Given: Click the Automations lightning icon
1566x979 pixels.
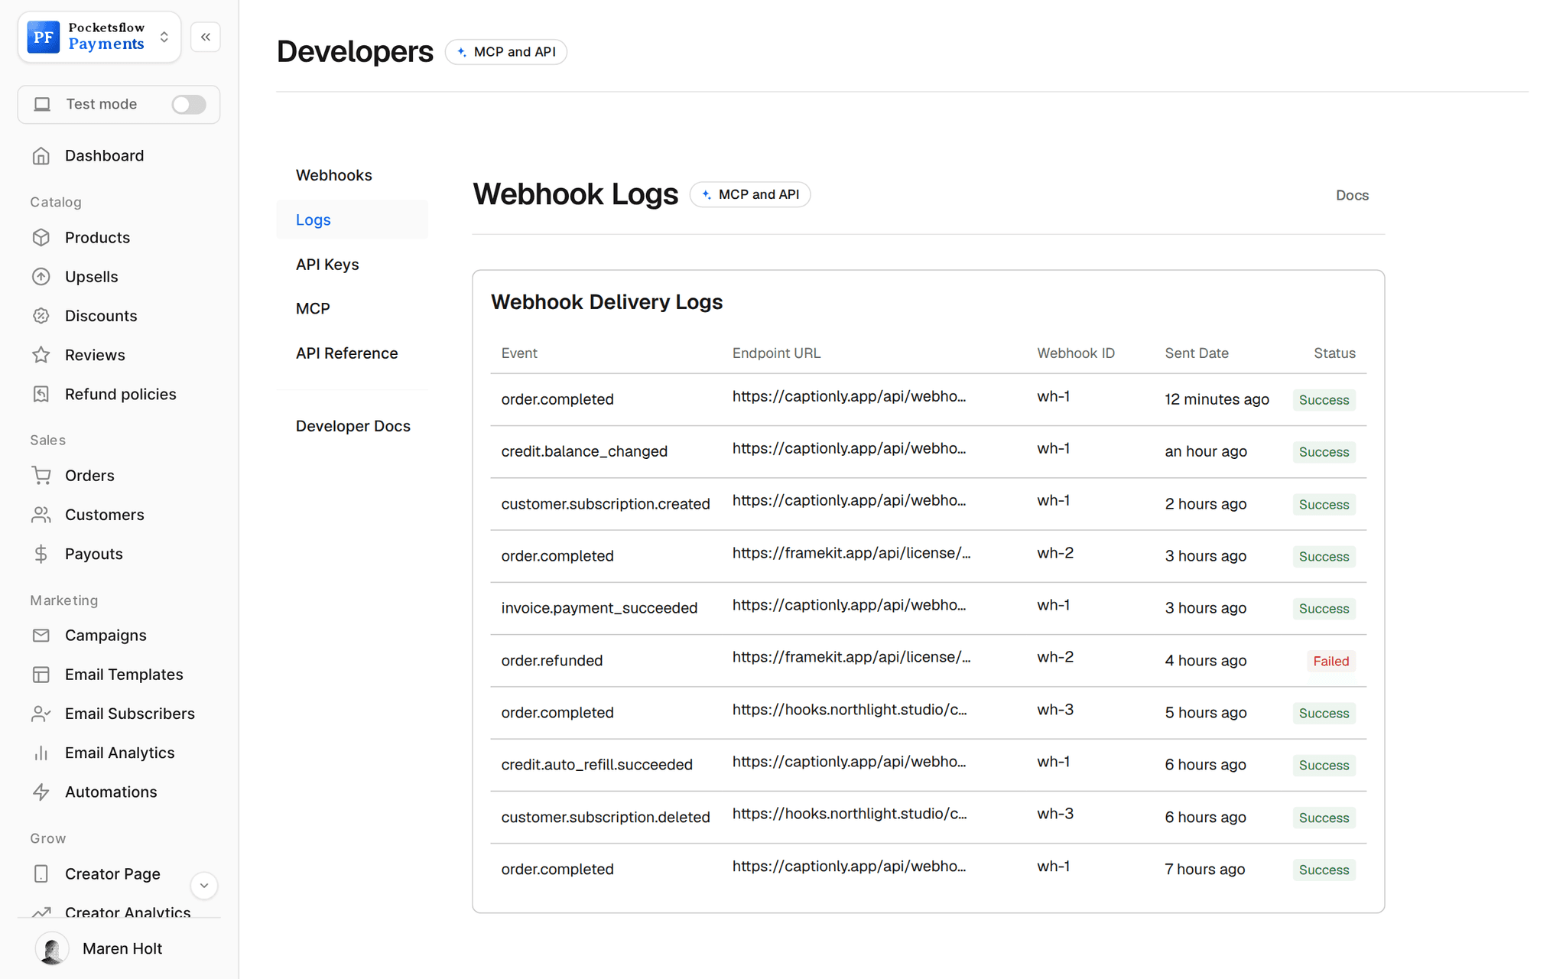Looking at the screenshot, I should [41, 792].
